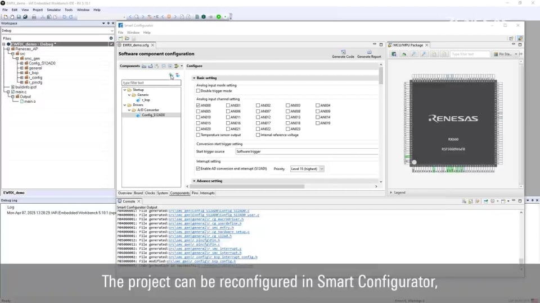This screenshot has height=303, width=540.
Task: Click the add component icon above the filter box
Action: coord(171,75)
